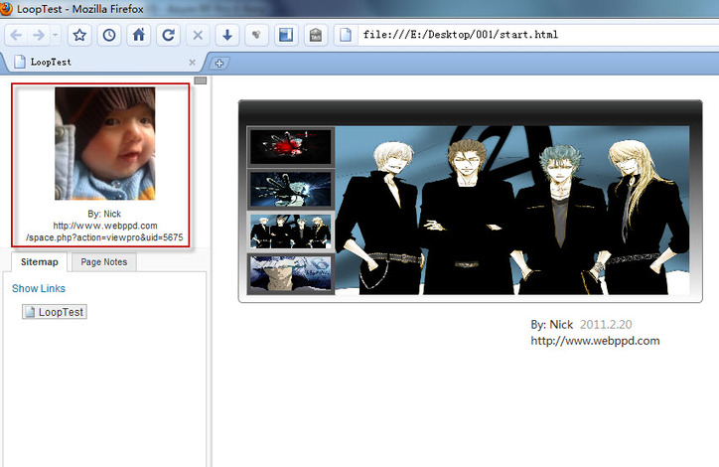Viewport: 719px width, 467px height.
Task: Collapse the sidebar with the small gray button
Action: [x=201, y=80]
